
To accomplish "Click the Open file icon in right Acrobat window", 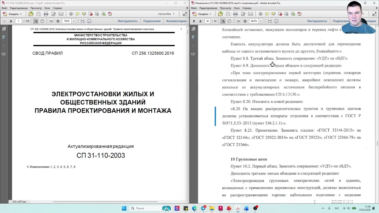I will point(221,14).
